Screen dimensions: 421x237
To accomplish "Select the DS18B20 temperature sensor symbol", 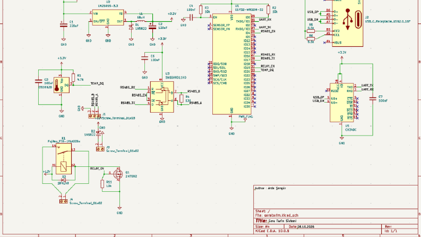I will 62,85.
